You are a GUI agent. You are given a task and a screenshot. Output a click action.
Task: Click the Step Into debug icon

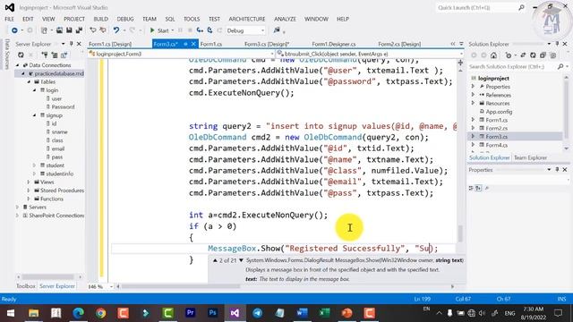pyautogui.click(x=200, y=30)
